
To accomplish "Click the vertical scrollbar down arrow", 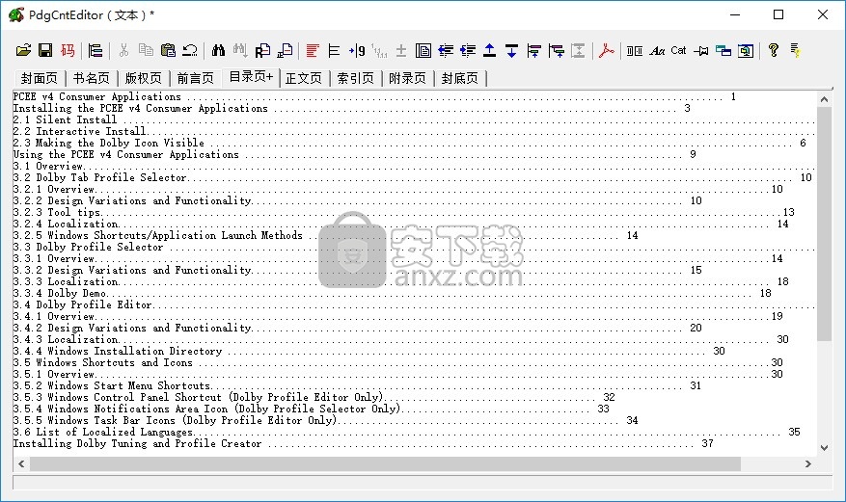I will 824,448.
